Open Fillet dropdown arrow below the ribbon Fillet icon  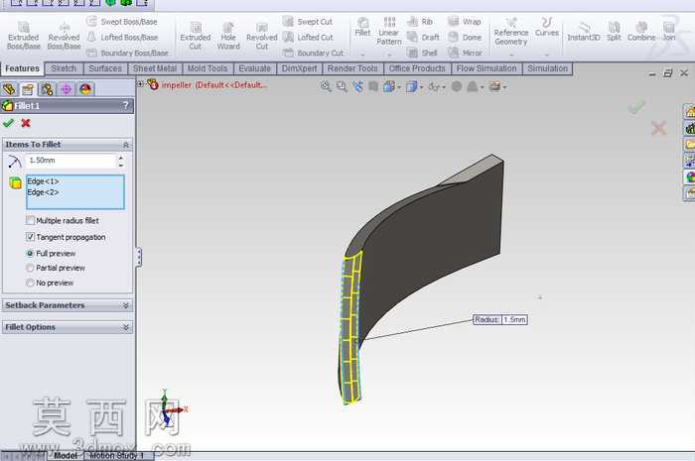(362, 55)
